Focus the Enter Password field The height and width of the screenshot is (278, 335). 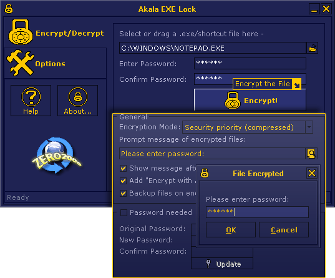point(250,63)
